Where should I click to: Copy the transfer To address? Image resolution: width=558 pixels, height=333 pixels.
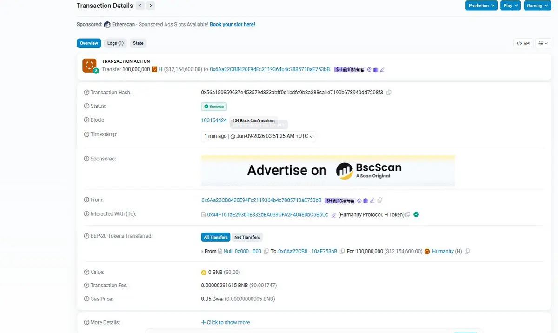point(342,251)
